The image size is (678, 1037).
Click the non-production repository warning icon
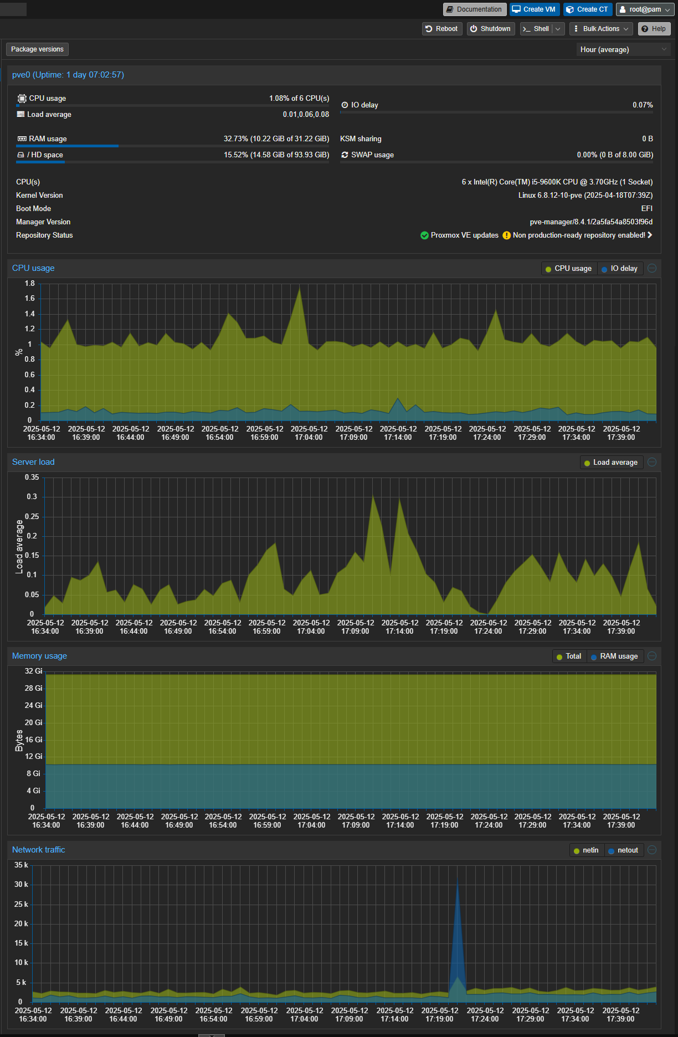tap(506, 235)
